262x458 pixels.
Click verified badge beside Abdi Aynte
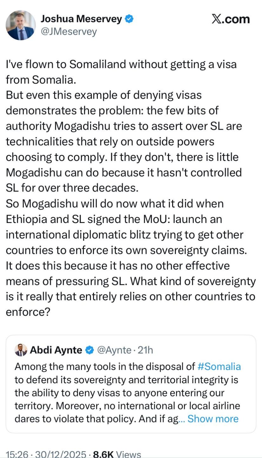pos(90,350)
